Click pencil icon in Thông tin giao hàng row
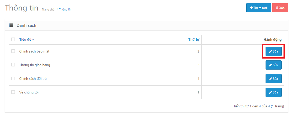The image size is (293, 115). (x=270, y=65)
